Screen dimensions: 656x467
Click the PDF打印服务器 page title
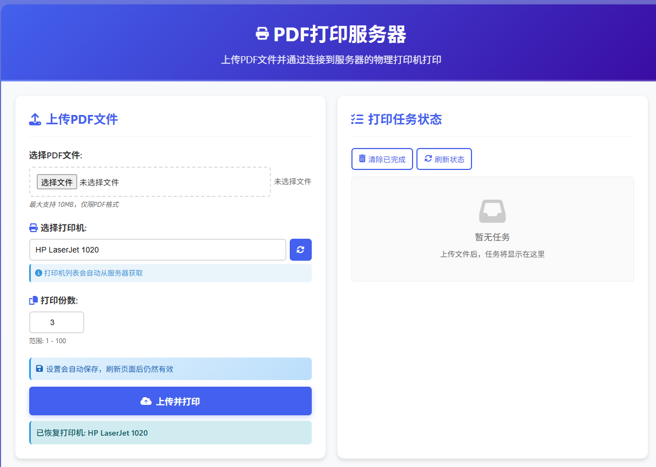click(x=339, y=34)
